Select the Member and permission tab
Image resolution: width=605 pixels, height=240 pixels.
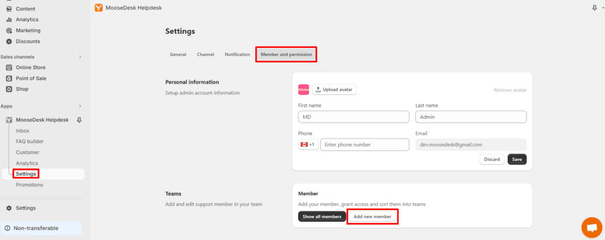287,55
